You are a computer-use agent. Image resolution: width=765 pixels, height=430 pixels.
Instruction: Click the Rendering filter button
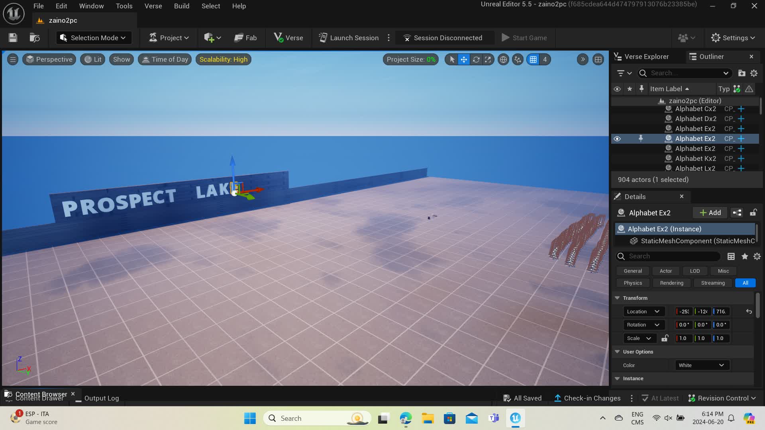[671, 283]
